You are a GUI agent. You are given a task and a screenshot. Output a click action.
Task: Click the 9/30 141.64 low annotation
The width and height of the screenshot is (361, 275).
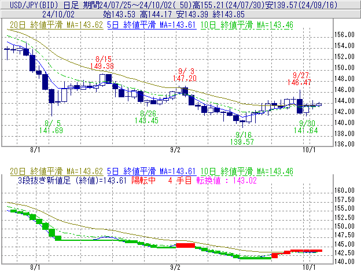(x=305, y=127)
